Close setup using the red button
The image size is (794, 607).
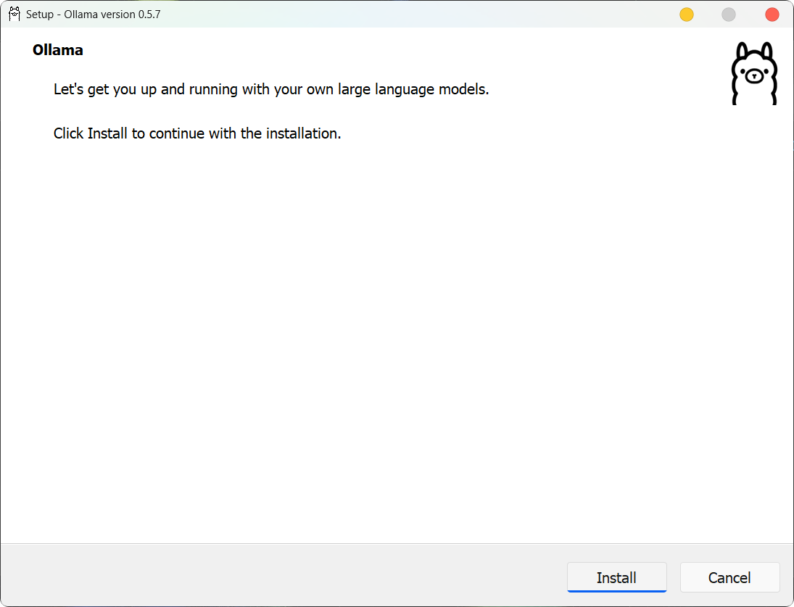(772, 15)
